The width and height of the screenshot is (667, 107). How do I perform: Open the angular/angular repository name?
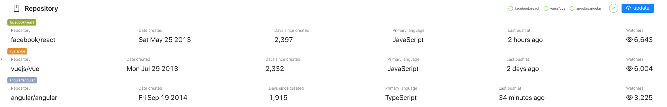click(x=34, y=98)
